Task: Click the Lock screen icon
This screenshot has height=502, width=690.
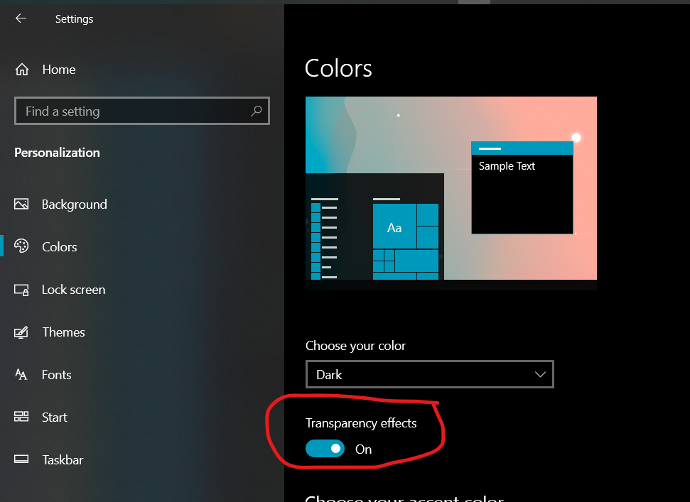Action: [21, 290]
